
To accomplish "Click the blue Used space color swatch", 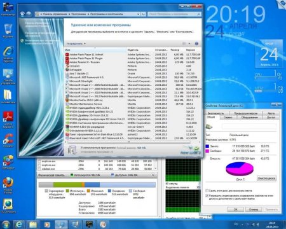I will tap(207, 146).
